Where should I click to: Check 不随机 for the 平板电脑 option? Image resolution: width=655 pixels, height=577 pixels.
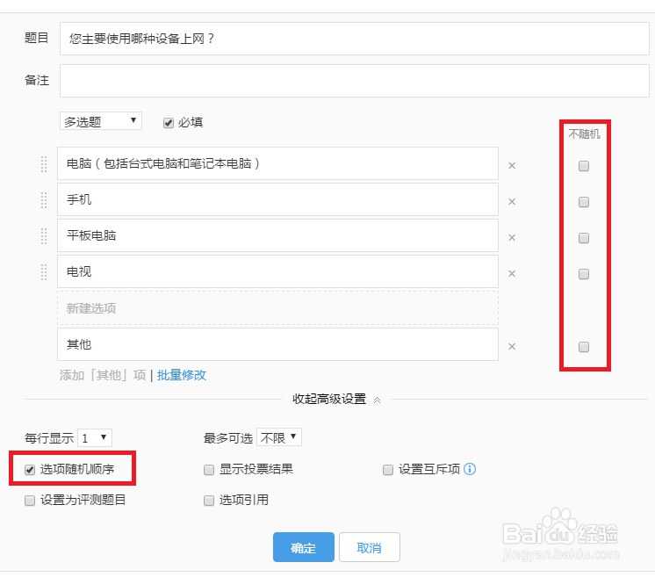point(584,238)
